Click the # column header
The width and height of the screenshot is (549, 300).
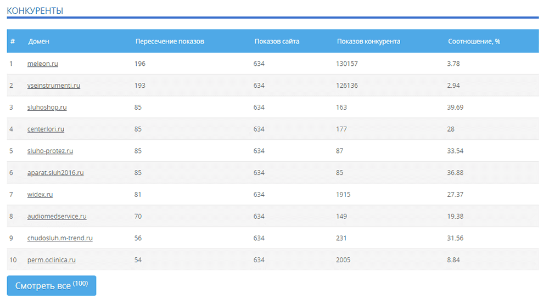click(13, 41)
